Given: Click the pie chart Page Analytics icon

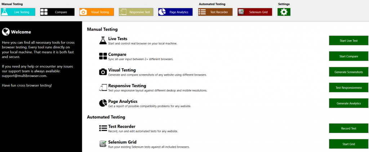Looking at the screenshot, I should [x=103, y=103].
